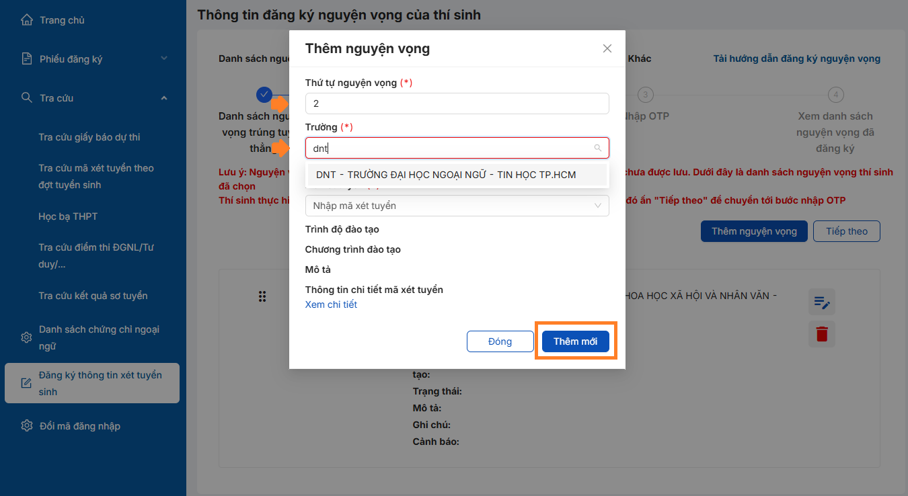
Task: Open Danh sách chứng chỉ ngoại ngữ
Action: (x=99, y=337)
